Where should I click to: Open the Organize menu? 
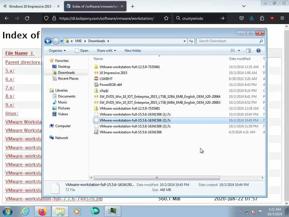(x=57, y=51)
